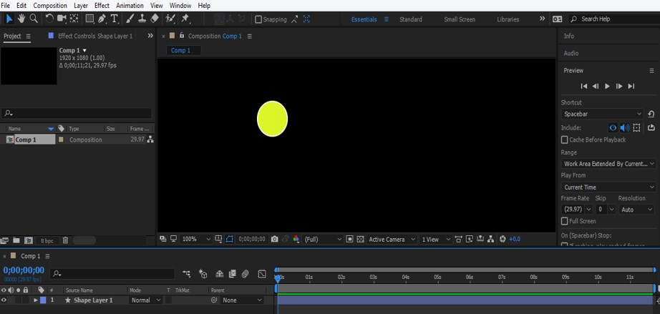The height and width of the screenshot is (314, 660).
Task: Open the Animation menu
Action: [130, 5]
